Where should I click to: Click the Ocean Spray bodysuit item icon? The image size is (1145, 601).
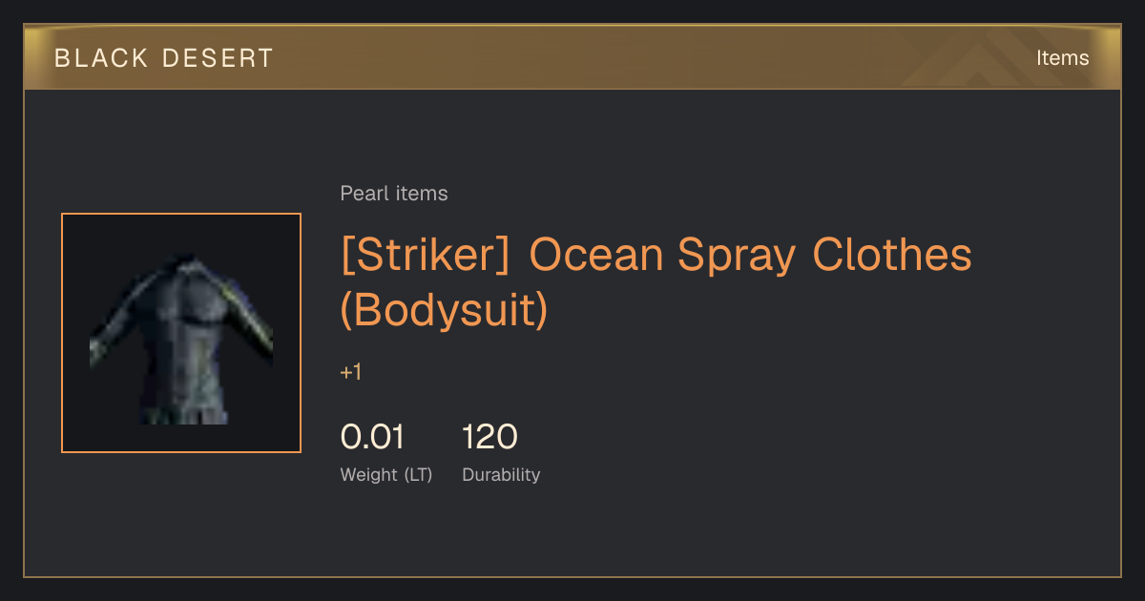181,333
